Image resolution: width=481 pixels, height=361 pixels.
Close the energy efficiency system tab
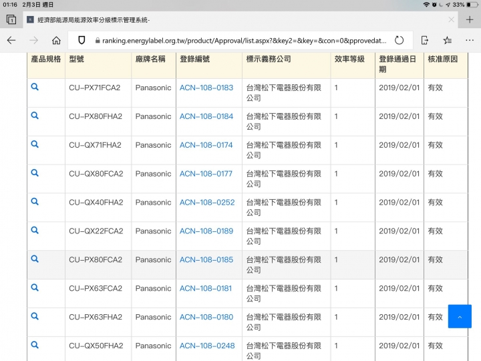tap(451, 19)
